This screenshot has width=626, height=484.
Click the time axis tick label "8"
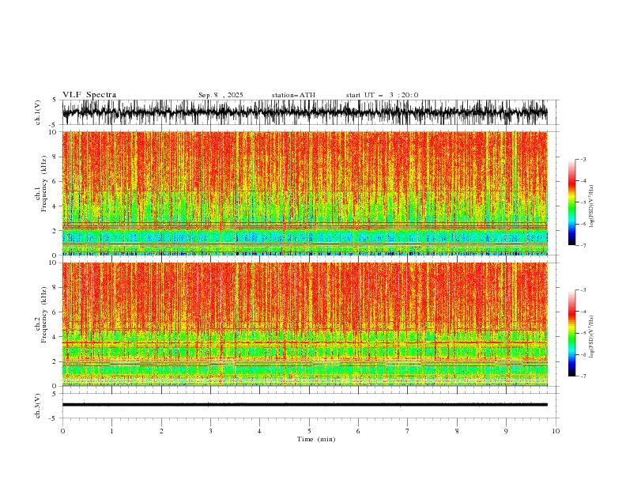tap(457, 431)
